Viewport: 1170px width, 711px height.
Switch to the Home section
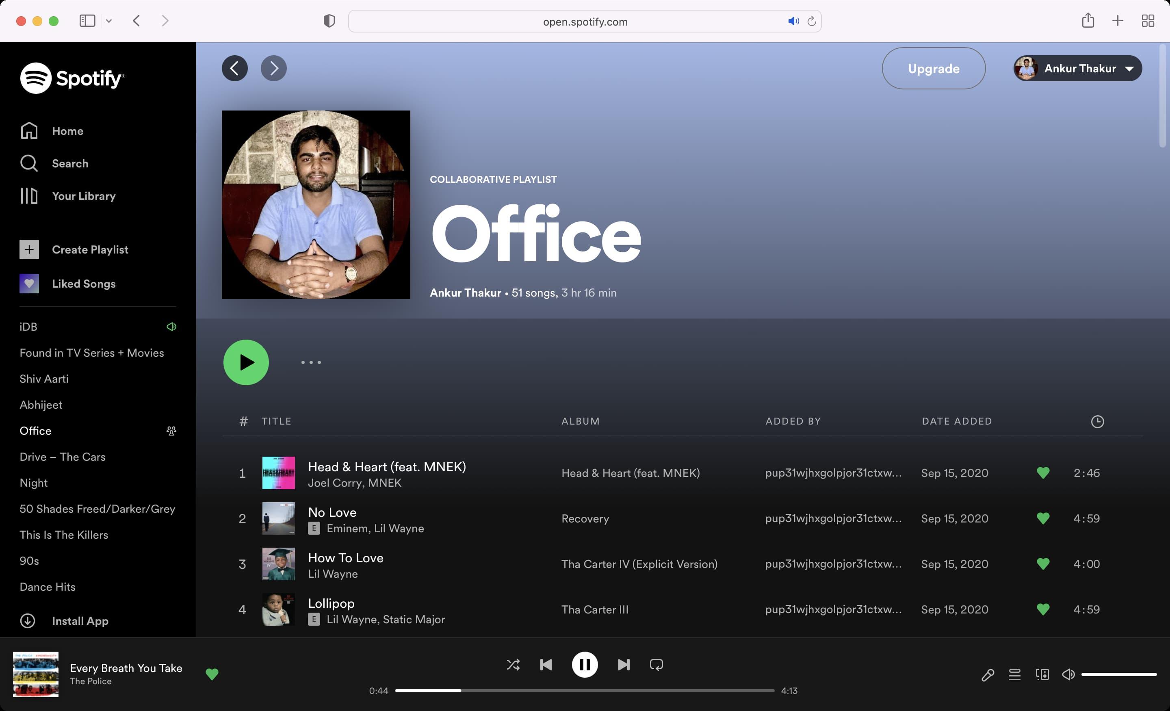click(x=67, y=130)
